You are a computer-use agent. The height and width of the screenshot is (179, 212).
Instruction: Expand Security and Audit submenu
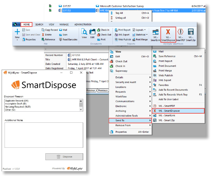[x=130, y=82]
